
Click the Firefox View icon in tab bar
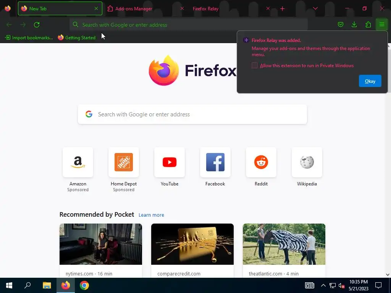8,8
